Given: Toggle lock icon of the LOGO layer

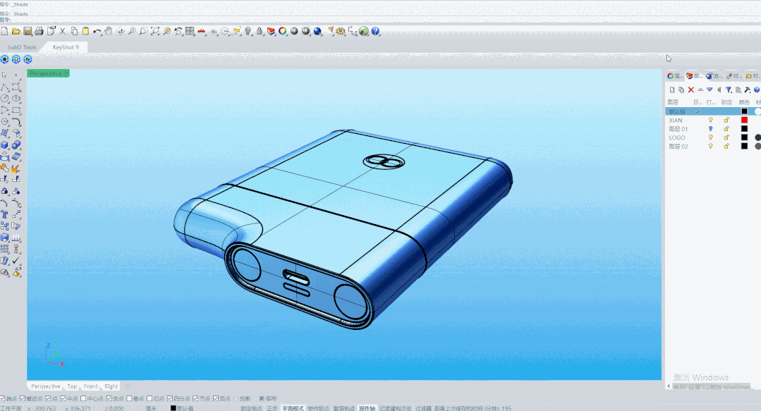Looking at the screenshot, I should click(726, 137).
